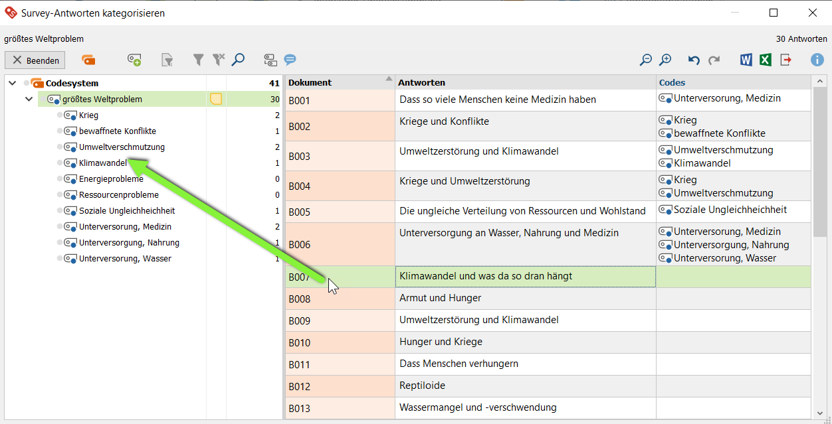
Task: Click the Codes column header
Action: tap(733, 82)
